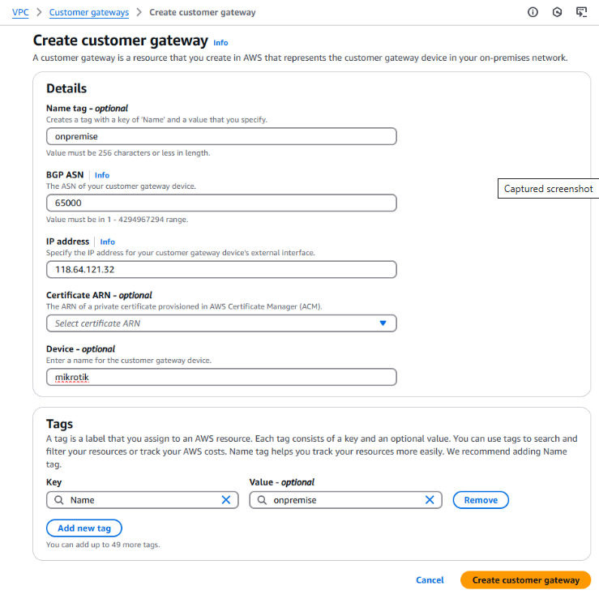Cancel the customer gateway creation

430,579
